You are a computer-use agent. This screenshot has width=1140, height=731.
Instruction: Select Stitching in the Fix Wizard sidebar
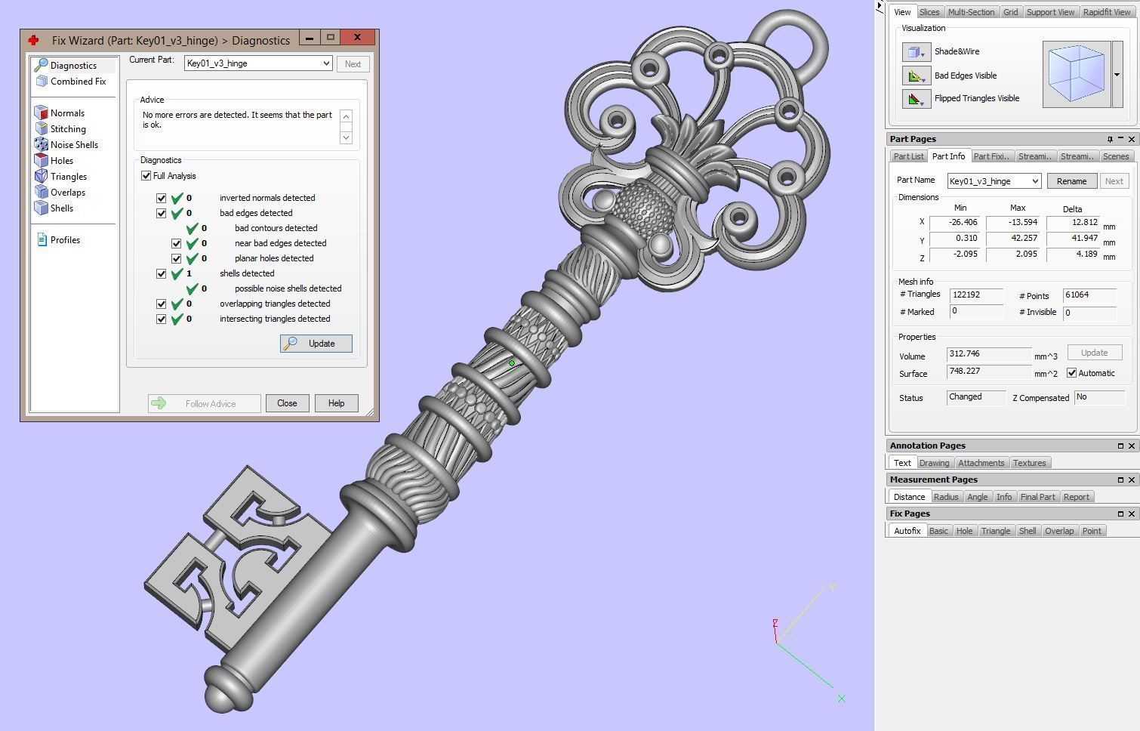point(68,129)
